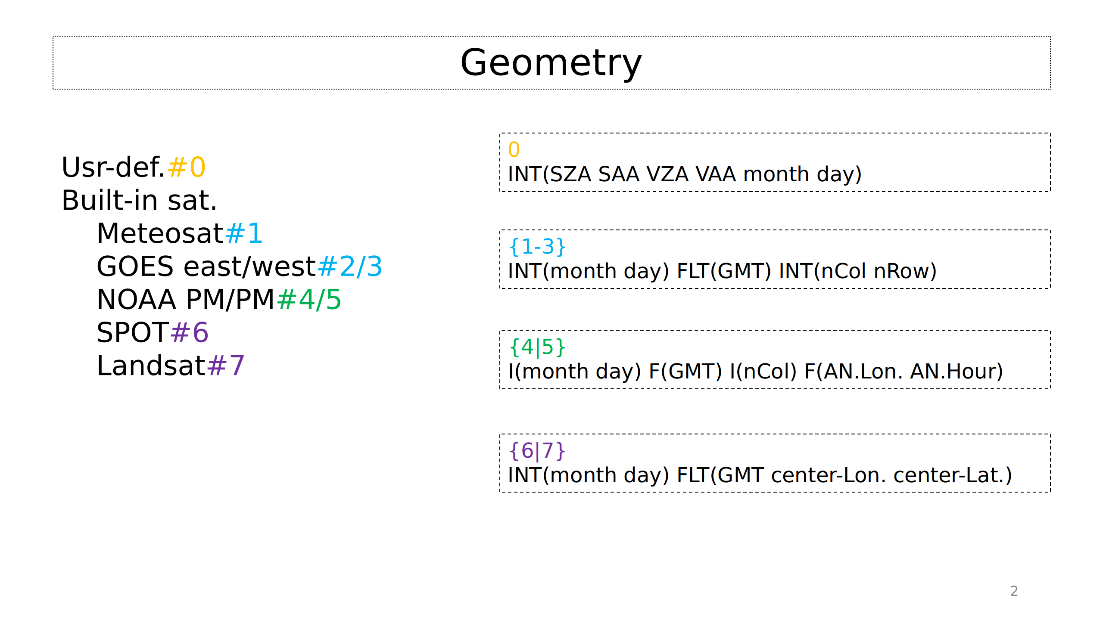
Task: Click the orange 0 label
Action: tap(514, 150)
